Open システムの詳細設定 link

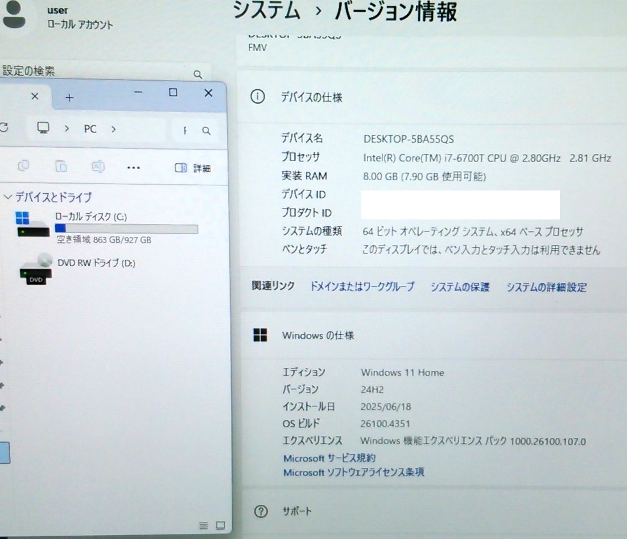coord(547,287)
